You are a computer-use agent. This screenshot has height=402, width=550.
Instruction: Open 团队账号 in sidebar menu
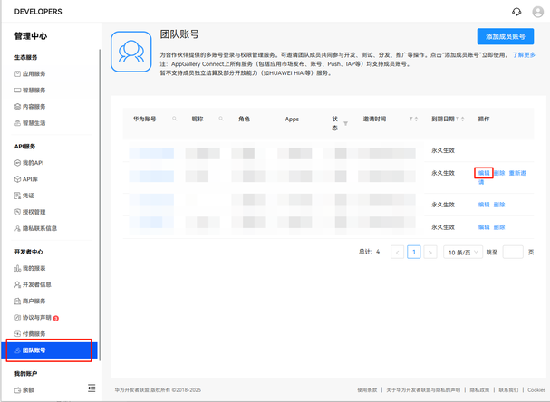pos(34,349)
